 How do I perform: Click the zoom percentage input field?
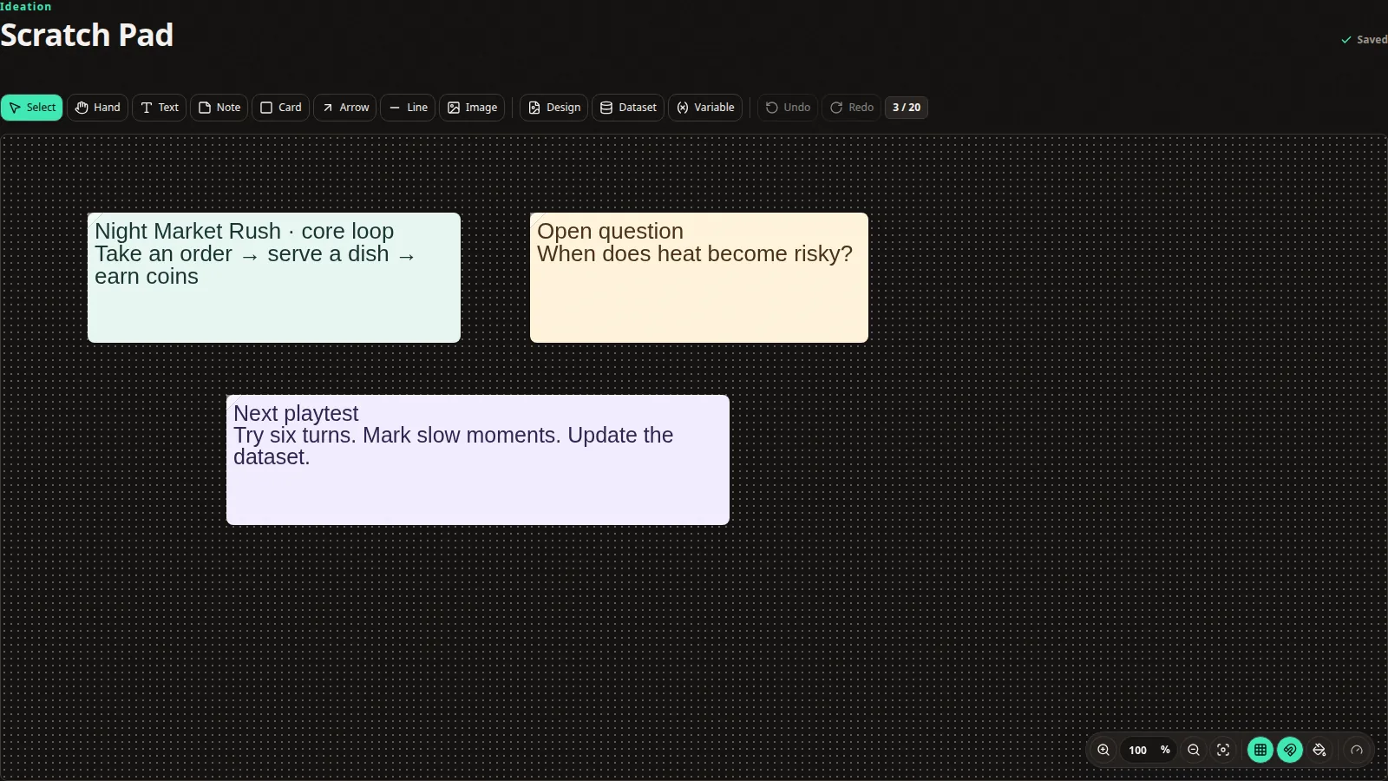(1138, 750)
